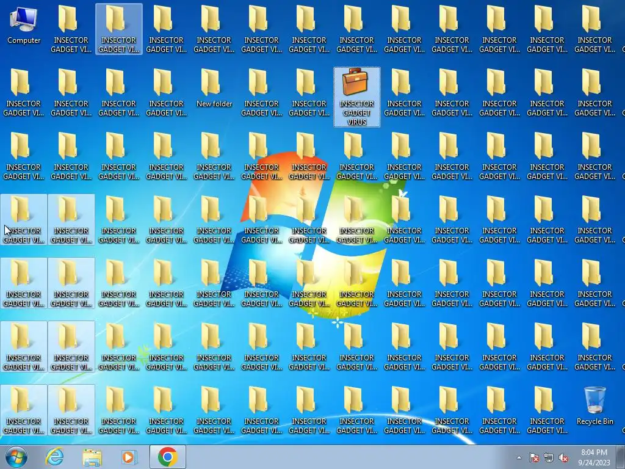Open the Computer desktop icon

[x=24, y=24]
